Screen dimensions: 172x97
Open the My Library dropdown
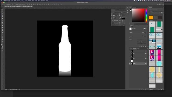click(156, 11)
